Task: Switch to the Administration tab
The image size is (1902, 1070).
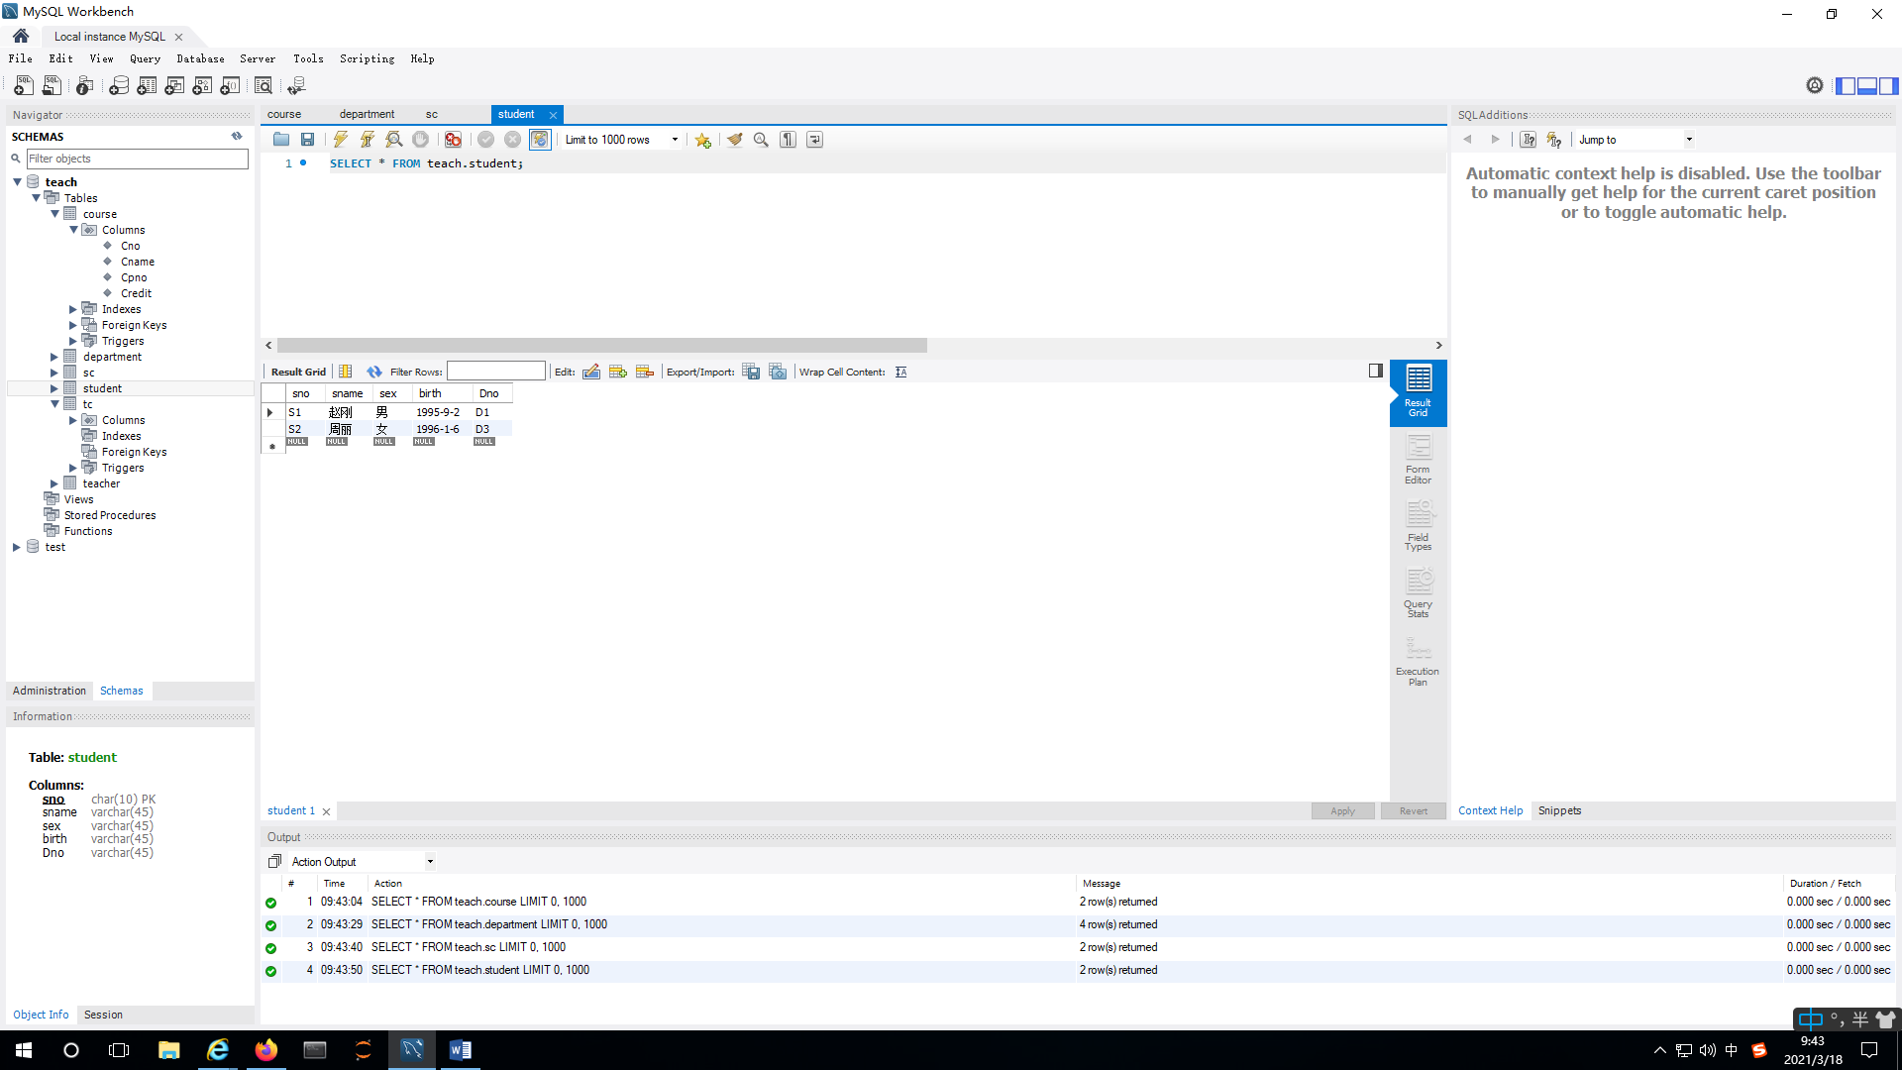Action: (x=50, y=691)
